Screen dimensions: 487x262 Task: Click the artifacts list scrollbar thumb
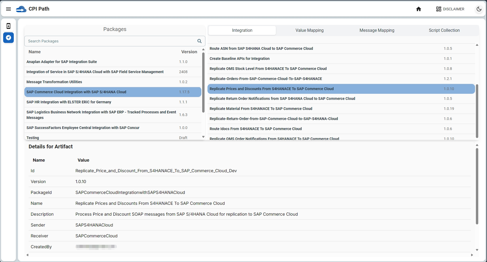(477, 111)
